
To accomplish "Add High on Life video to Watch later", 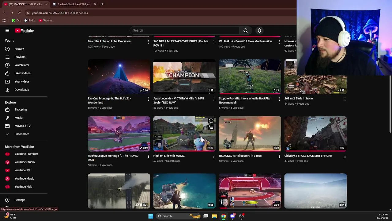I will click(211, 121).
